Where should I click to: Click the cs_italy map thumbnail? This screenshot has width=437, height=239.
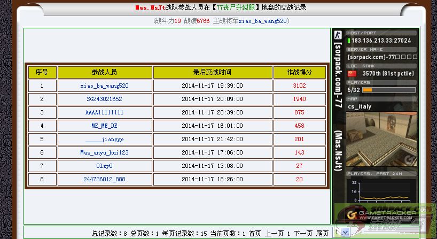381,139
